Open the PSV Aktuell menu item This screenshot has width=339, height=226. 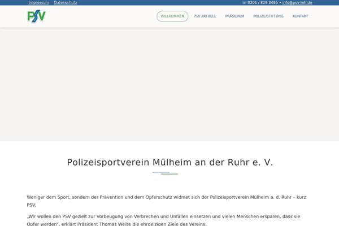pos(205,16)
